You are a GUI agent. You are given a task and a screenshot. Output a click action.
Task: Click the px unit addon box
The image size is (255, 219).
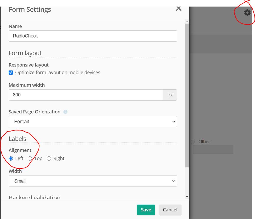pos(170,95)
